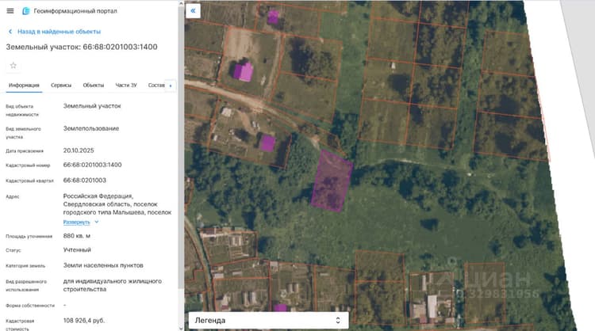
Task: Click the large purple building near the road
Action: point(243,71)
